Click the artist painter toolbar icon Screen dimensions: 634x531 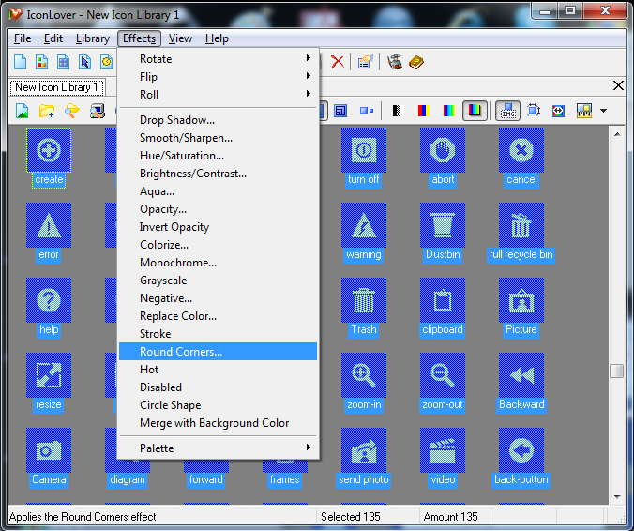coord(395,62)
